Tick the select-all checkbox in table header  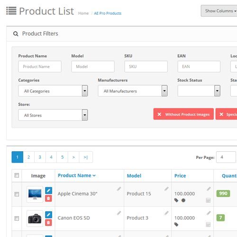[x=17, y=175]
